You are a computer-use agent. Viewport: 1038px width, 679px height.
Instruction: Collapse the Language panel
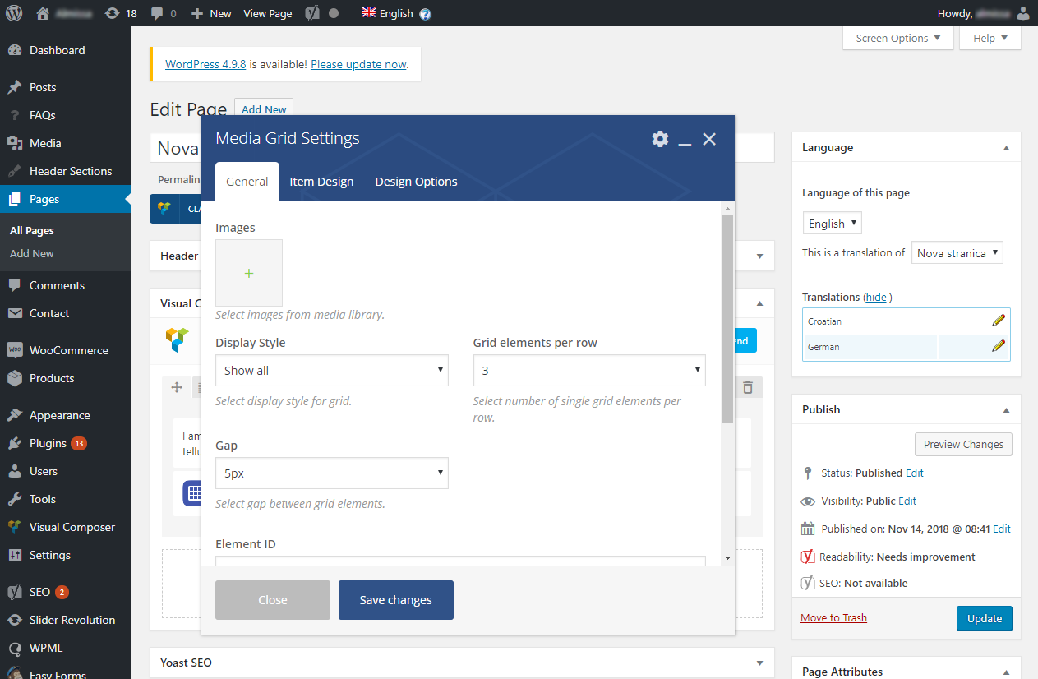[x=1006, y=148]
